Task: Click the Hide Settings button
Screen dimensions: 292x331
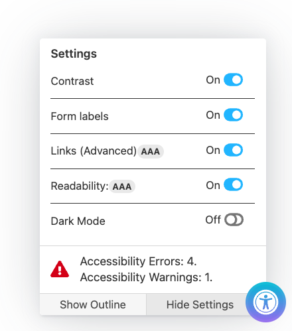Action: click(200, 304)
